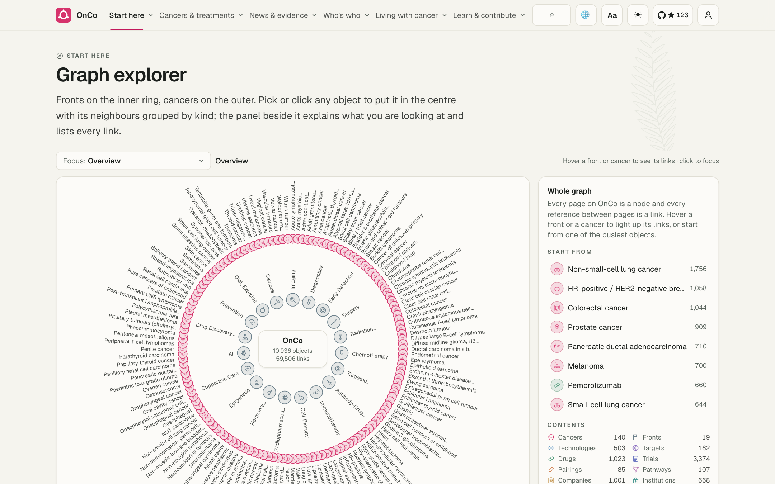The height and width of the screenshot is (484, 775).
Task: Open the GitHub stars link showing 123
Action: (x=673, y=15)
